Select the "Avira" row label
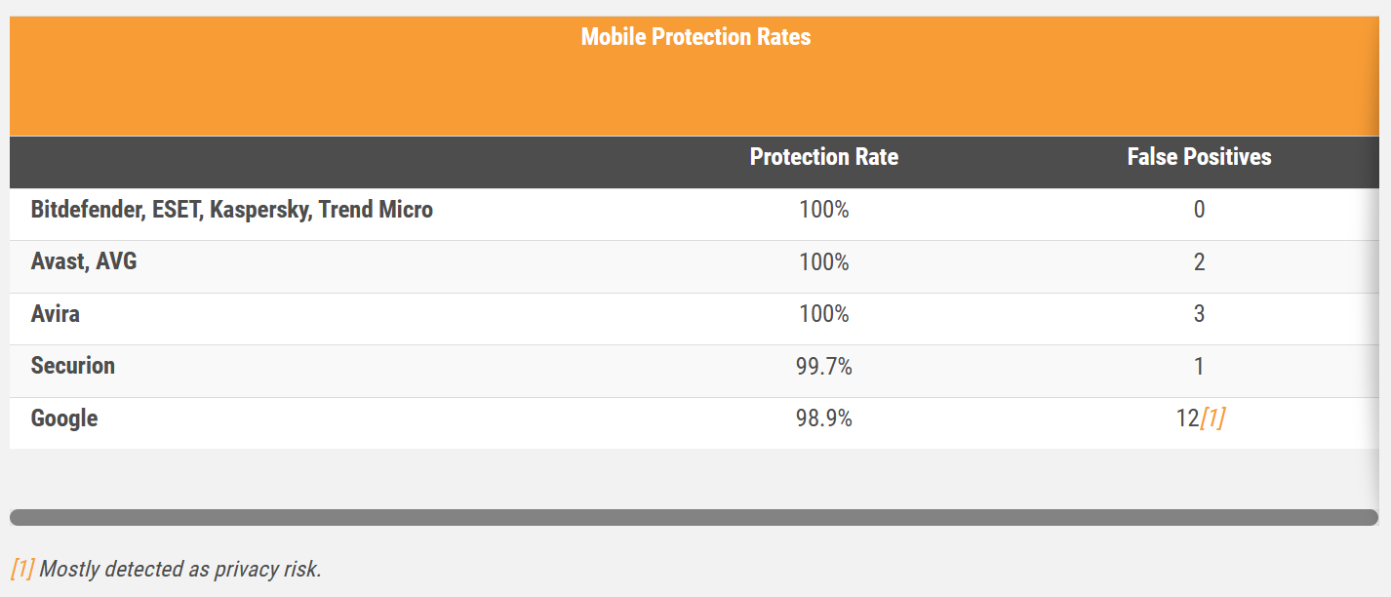1391x597 pixels. (56, 314)
